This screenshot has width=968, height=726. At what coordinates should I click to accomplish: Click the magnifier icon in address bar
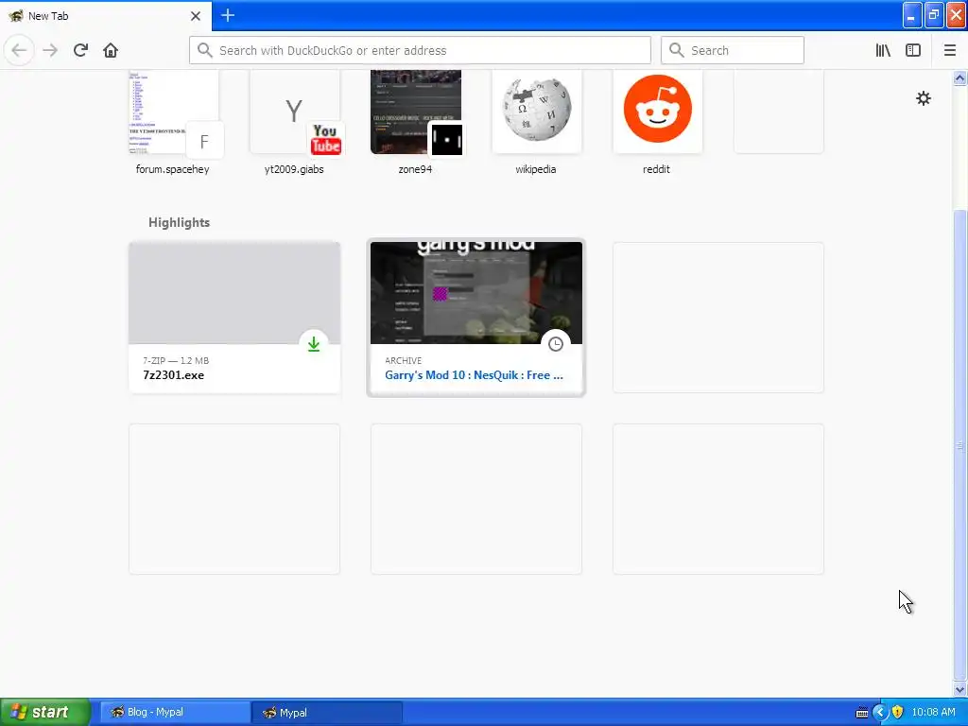(205, 51)
